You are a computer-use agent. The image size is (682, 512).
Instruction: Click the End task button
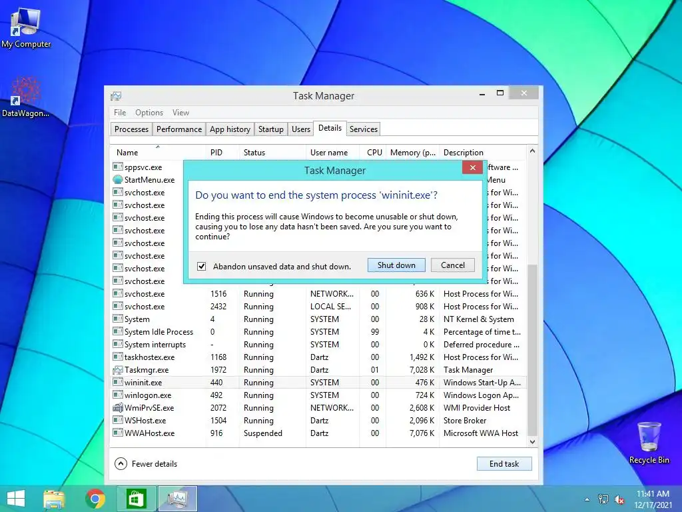(x=504, y=464)
